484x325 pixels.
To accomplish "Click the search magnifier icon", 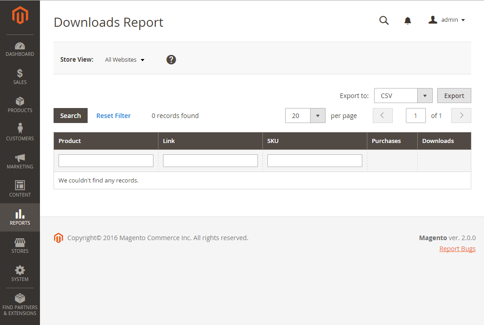I will click(384, 20).
